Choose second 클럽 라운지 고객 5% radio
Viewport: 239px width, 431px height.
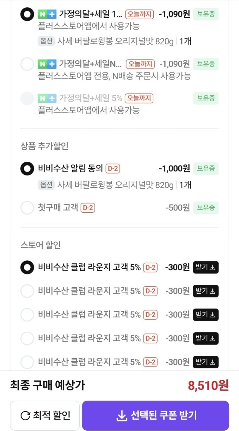click(27, 291)
